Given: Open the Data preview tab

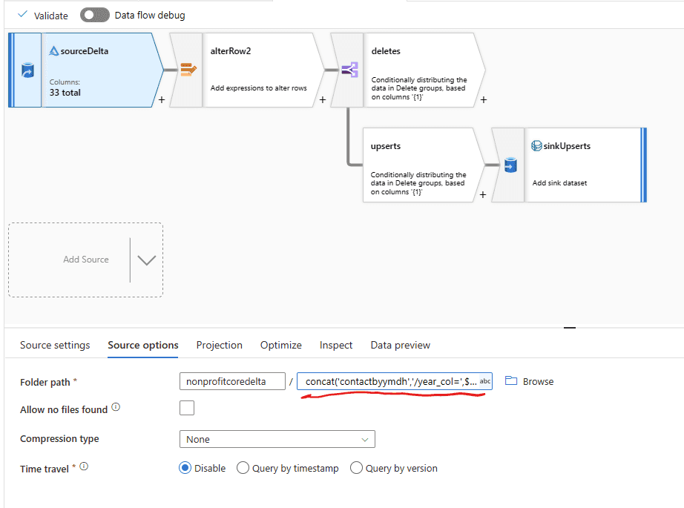Looking at the screenshot, I should click(400, 345).
